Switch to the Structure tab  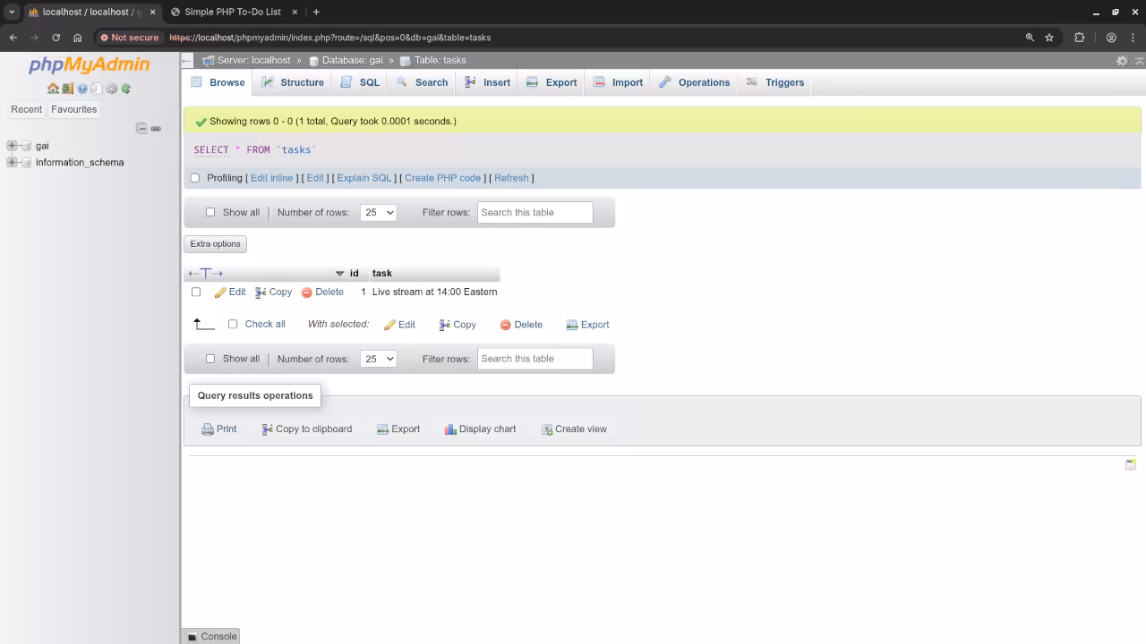coord(293,82)
